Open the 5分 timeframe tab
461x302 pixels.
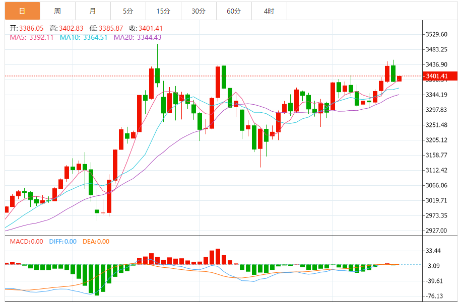click(x=128, y=11)
